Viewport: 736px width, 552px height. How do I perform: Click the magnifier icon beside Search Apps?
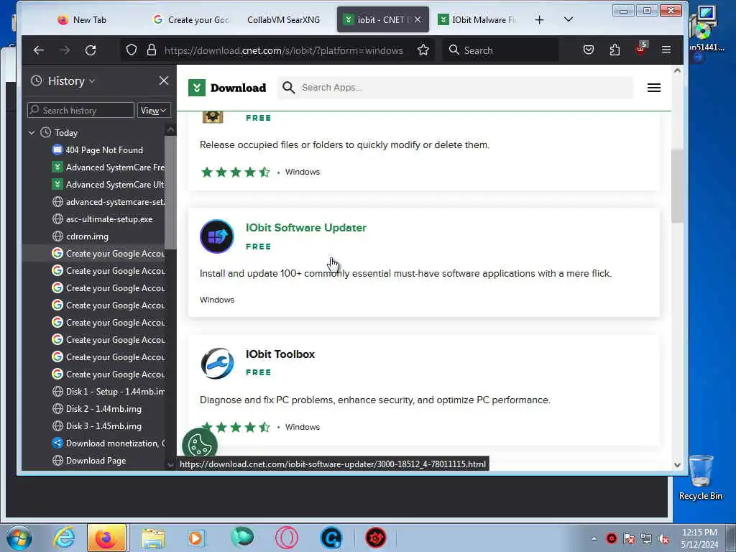point(289,87)
